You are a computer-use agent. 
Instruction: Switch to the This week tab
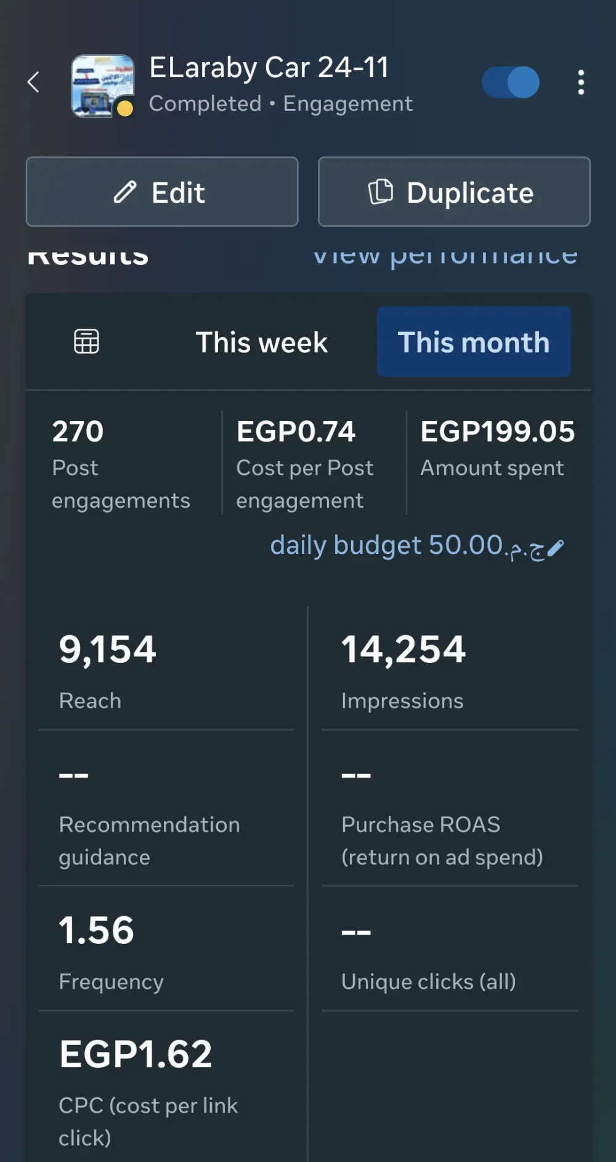pyautogui.click(x=261, y=343)
